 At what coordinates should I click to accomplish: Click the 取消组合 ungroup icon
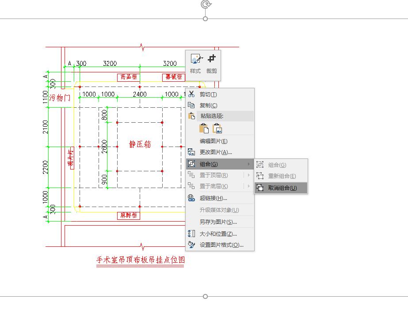click(x=260, y=188)
